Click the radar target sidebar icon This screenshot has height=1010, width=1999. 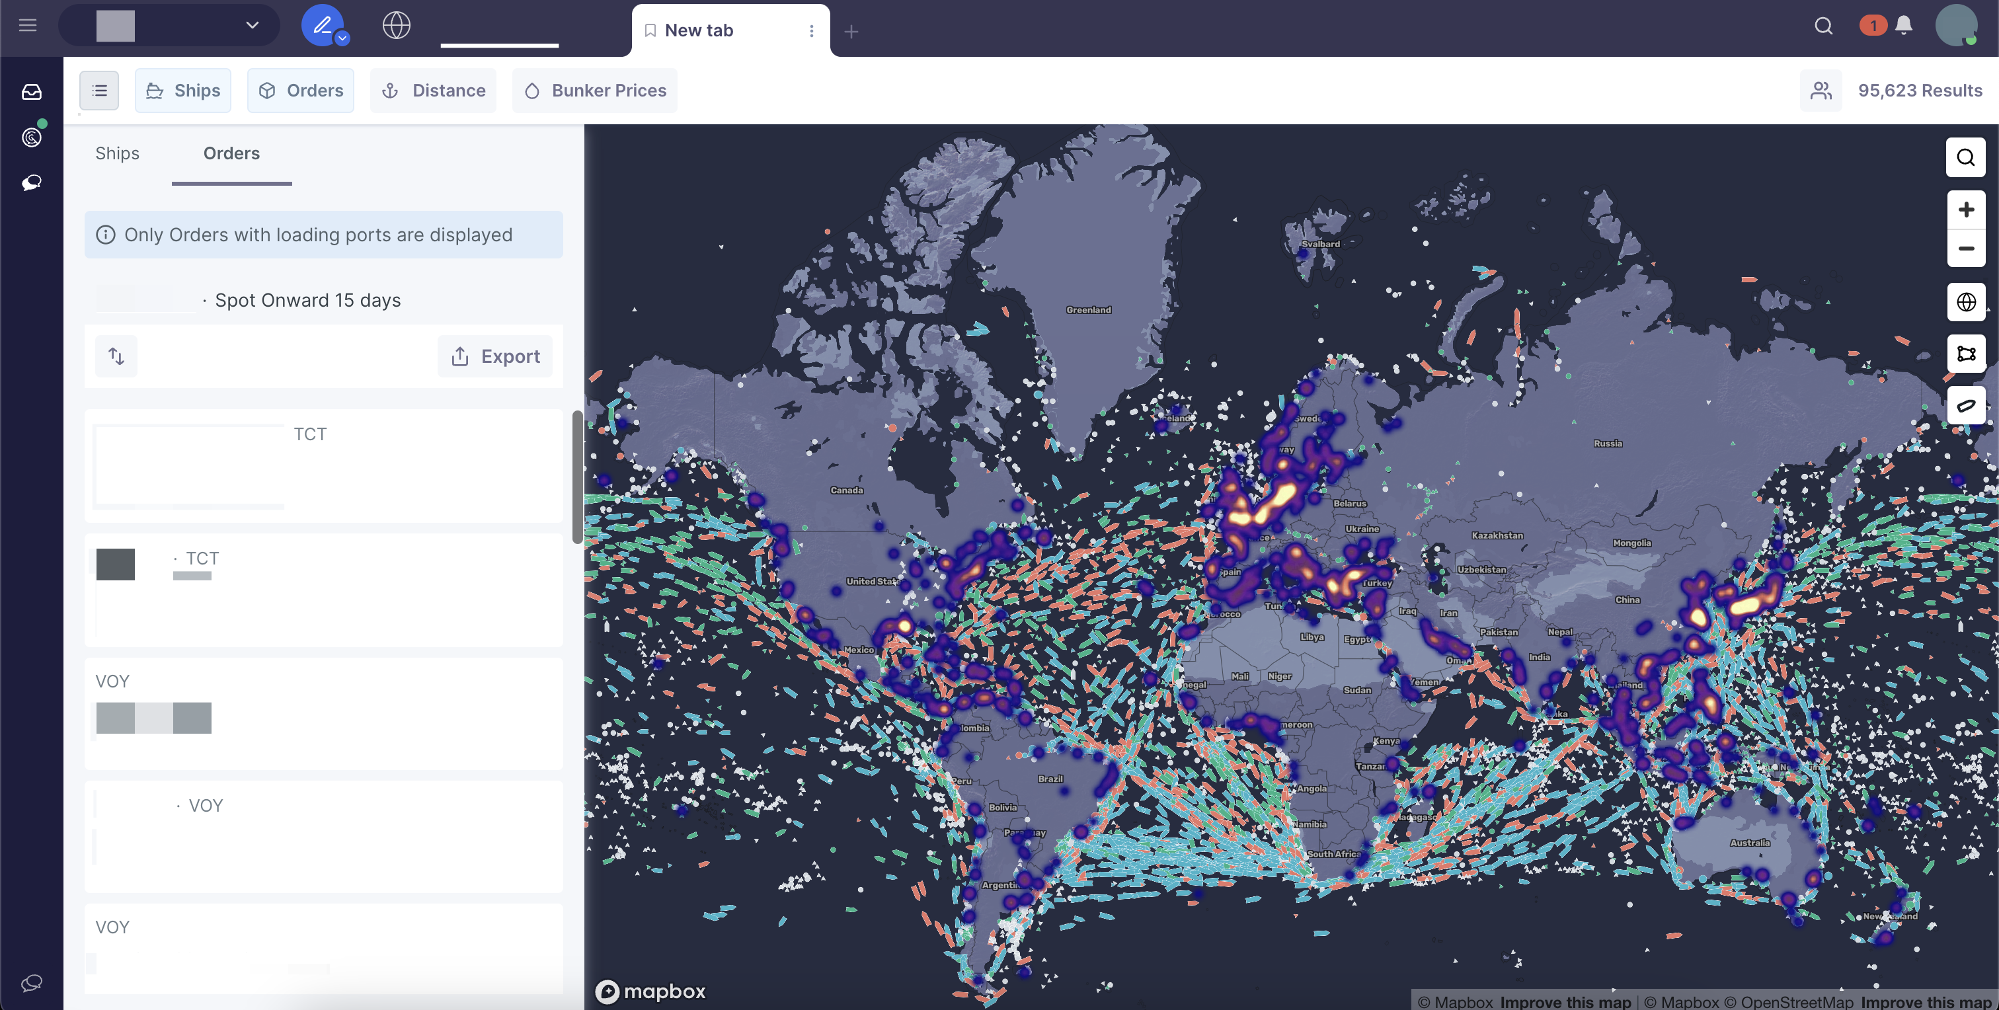(31, 137)
